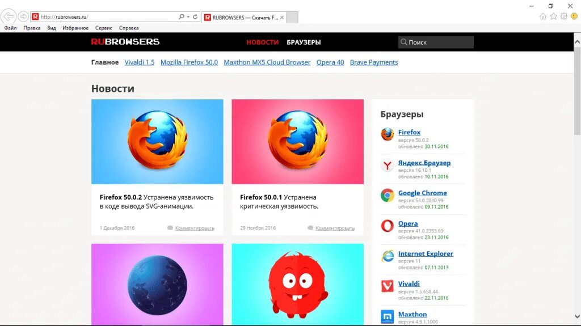Click Комментировать under Firefox 50.0.2 article
Image resolution: width=581 pixels, height=326 pixels.
coord(195,228)
